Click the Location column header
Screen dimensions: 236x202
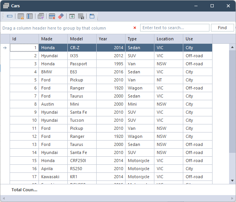click(169, 39)
